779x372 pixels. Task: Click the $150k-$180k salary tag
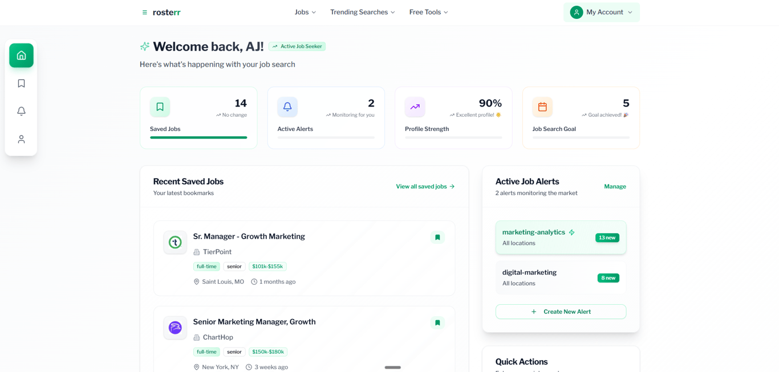point(268,352)
